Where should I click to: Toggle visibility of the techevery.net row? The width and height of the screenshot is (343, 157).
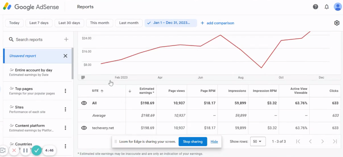tap(84, 128)
